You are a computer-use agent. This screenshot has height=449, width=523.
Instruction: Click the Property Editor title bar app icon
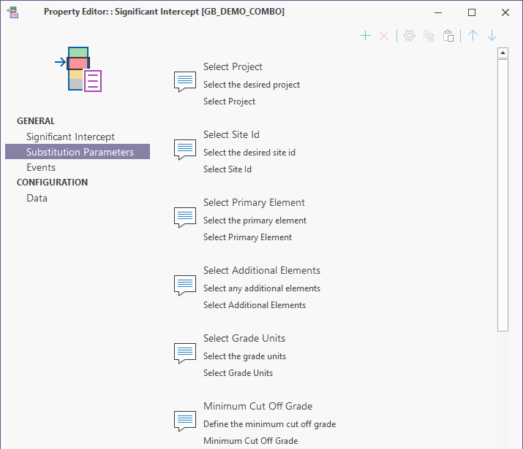coord(13,12)
